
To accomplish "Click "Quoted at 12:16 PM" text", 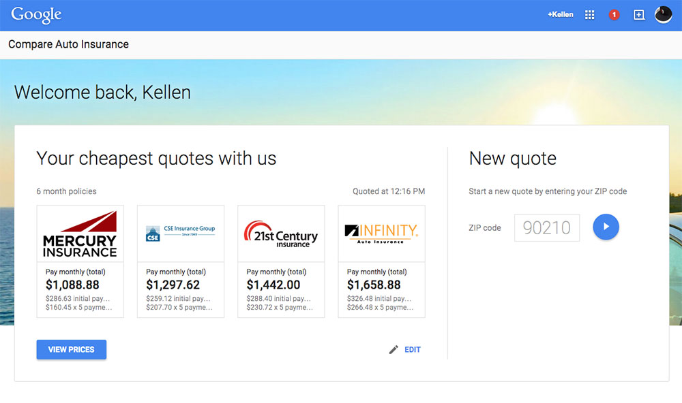I will click(x=389, y=191).
